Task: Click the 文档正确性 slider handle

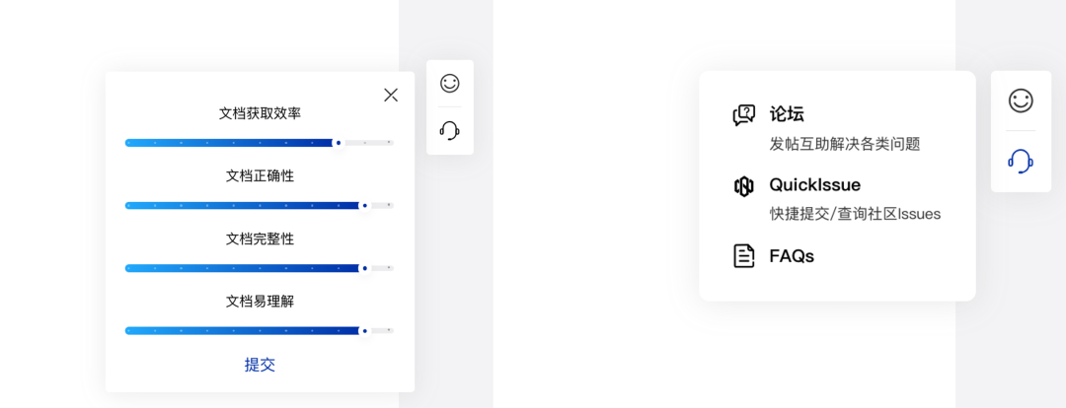Action: tap(364, 206)
